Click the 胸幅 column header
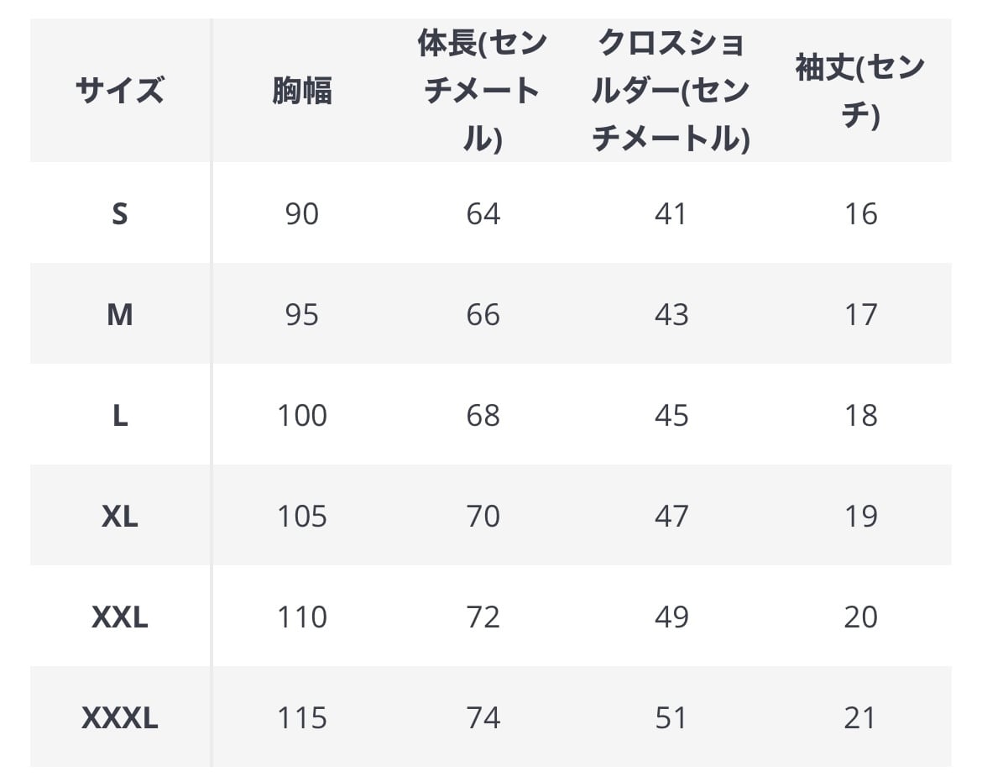This screenshot has width=982, height=777. [302, 90]
